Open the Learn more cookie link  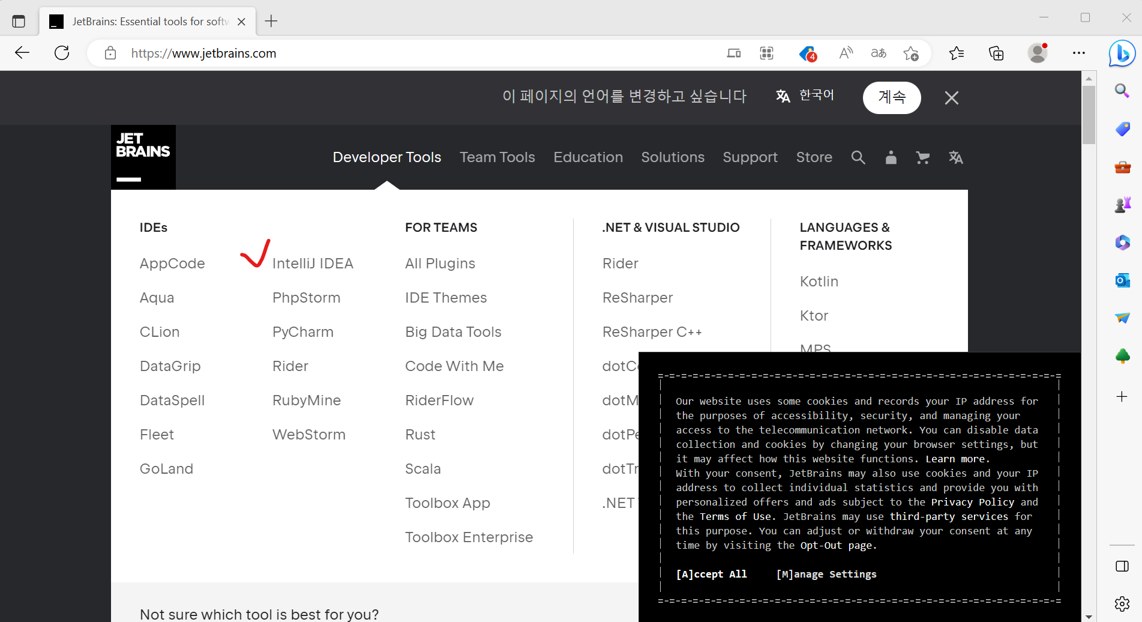coord(955,459)
